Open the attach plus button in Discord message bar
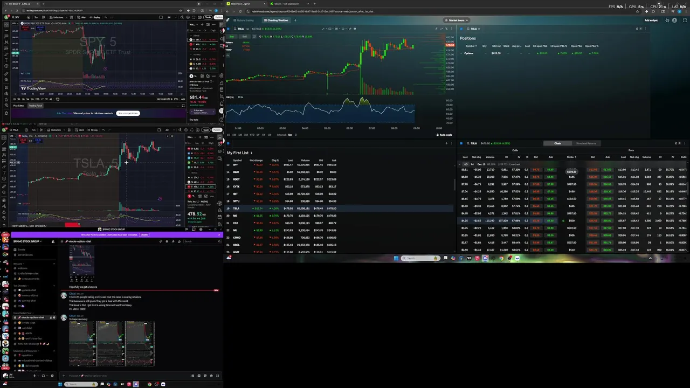The height and width of the screenshot is (388, 690). [x=64, y=376]
